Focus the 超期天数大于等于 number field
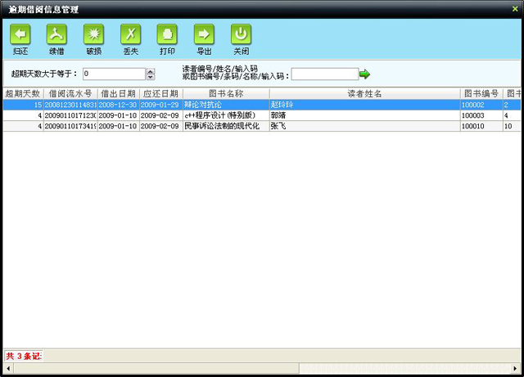The height and width of the screenshot is (377, 524). click(x=112, y=74)
